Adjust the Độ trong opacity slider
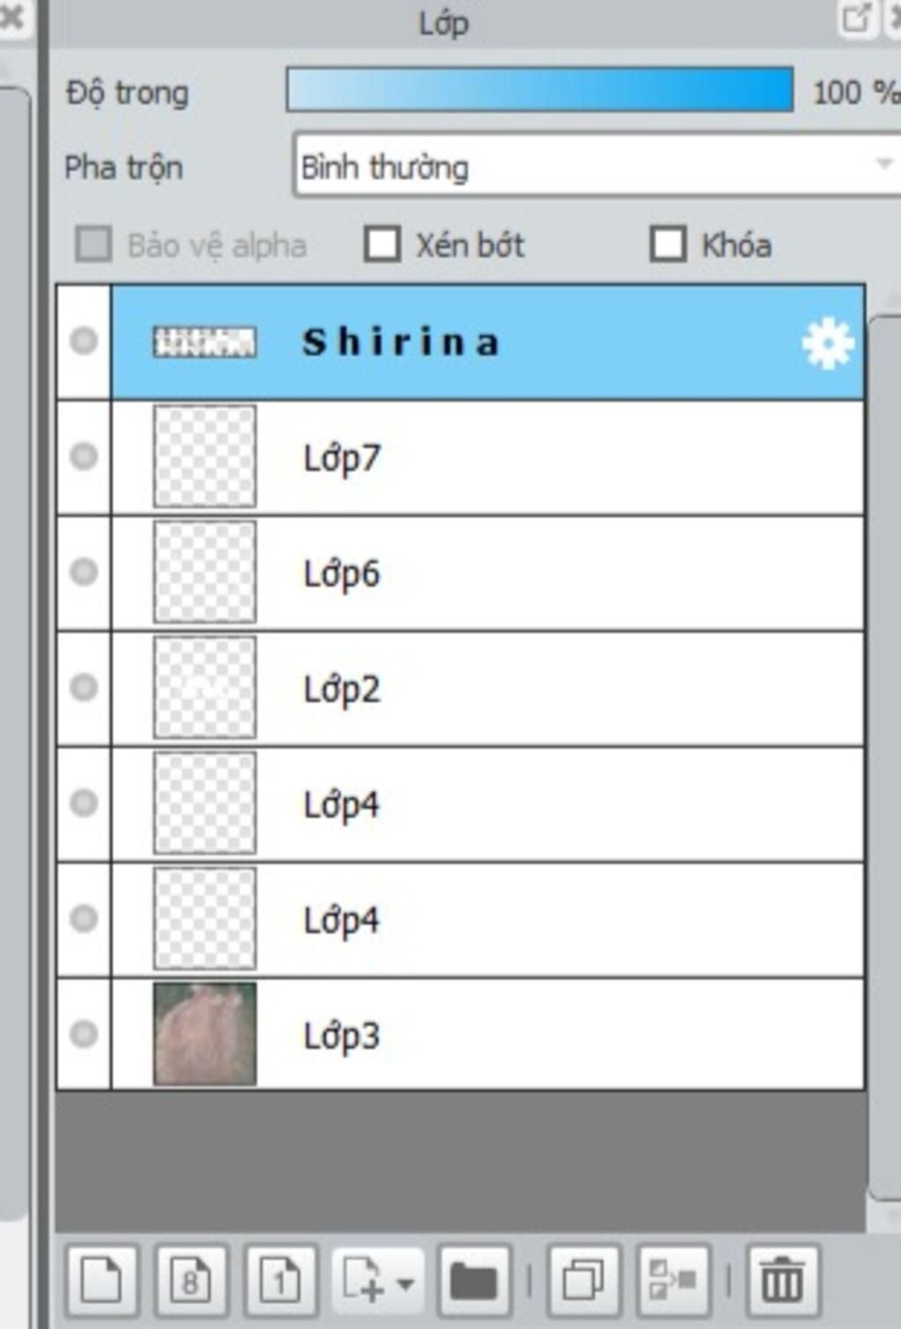The height and width of the screenshot is (1329, 901). tap(539, 90)
